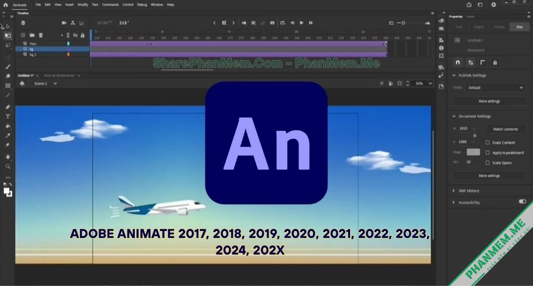Select the Brush tool
Viewport: 533px width, 286px height.
pos(8,66)
